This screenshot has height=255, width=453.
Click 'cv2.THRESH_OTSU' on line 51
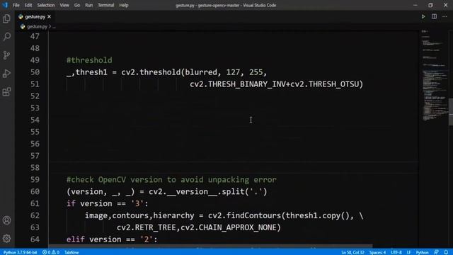point(324,84)
